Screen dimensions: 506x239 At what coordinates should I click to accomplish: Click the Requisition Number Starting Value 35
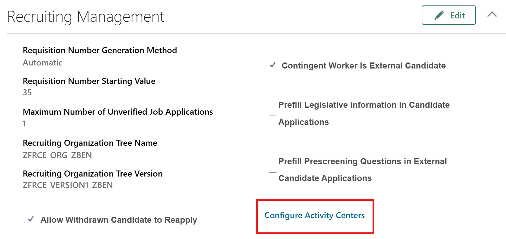pos(27,93)
